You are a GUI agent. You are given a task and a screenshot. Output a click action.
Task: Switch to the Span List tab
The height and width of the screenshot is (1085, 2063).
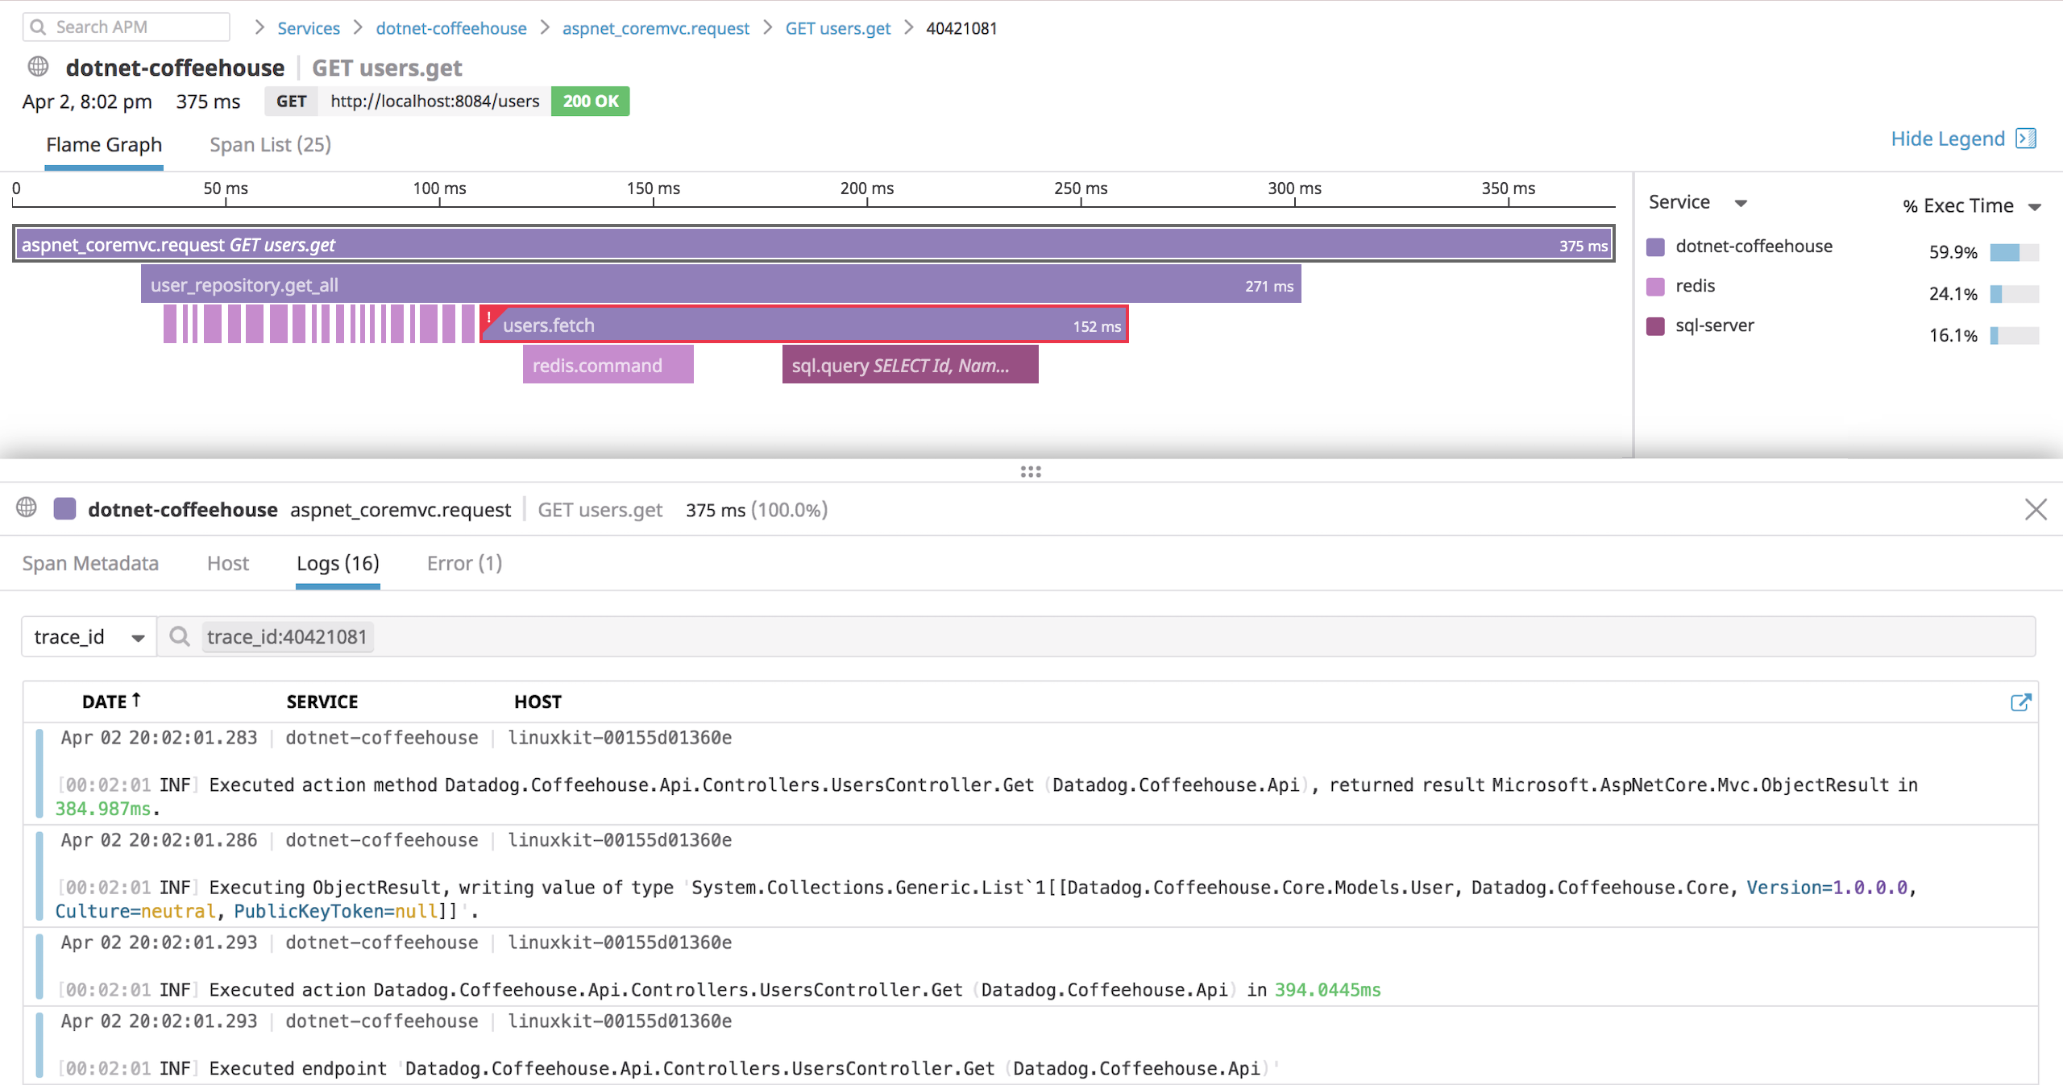tap(269, 144)
